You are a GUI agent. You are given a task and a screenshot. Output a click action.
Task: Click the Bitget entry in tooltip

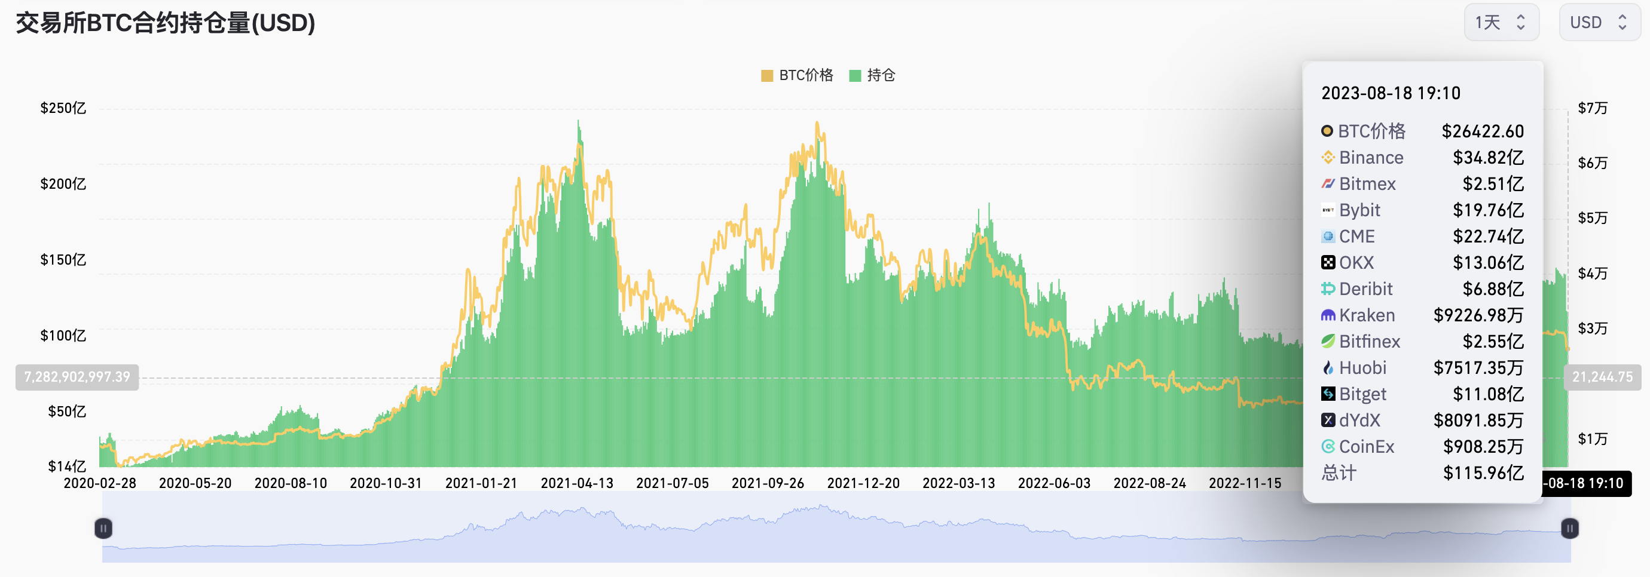point(1362,394)
